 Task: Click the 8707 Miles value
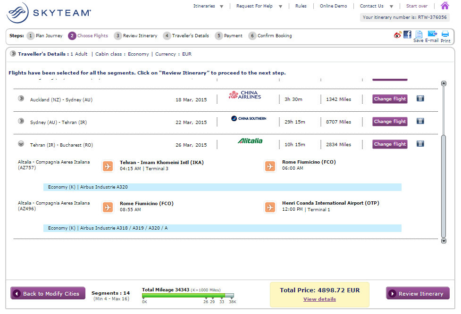pos(338,122)
